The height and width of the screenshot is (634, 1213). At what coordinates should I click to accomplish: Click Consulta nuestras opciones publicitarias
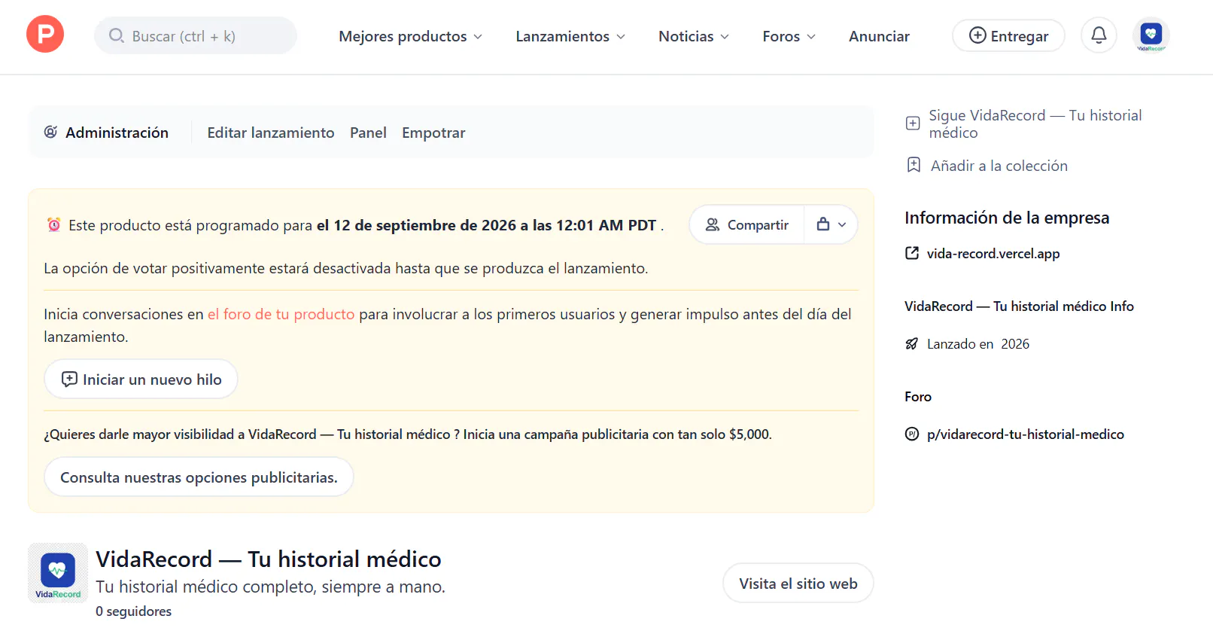(199, 477)
